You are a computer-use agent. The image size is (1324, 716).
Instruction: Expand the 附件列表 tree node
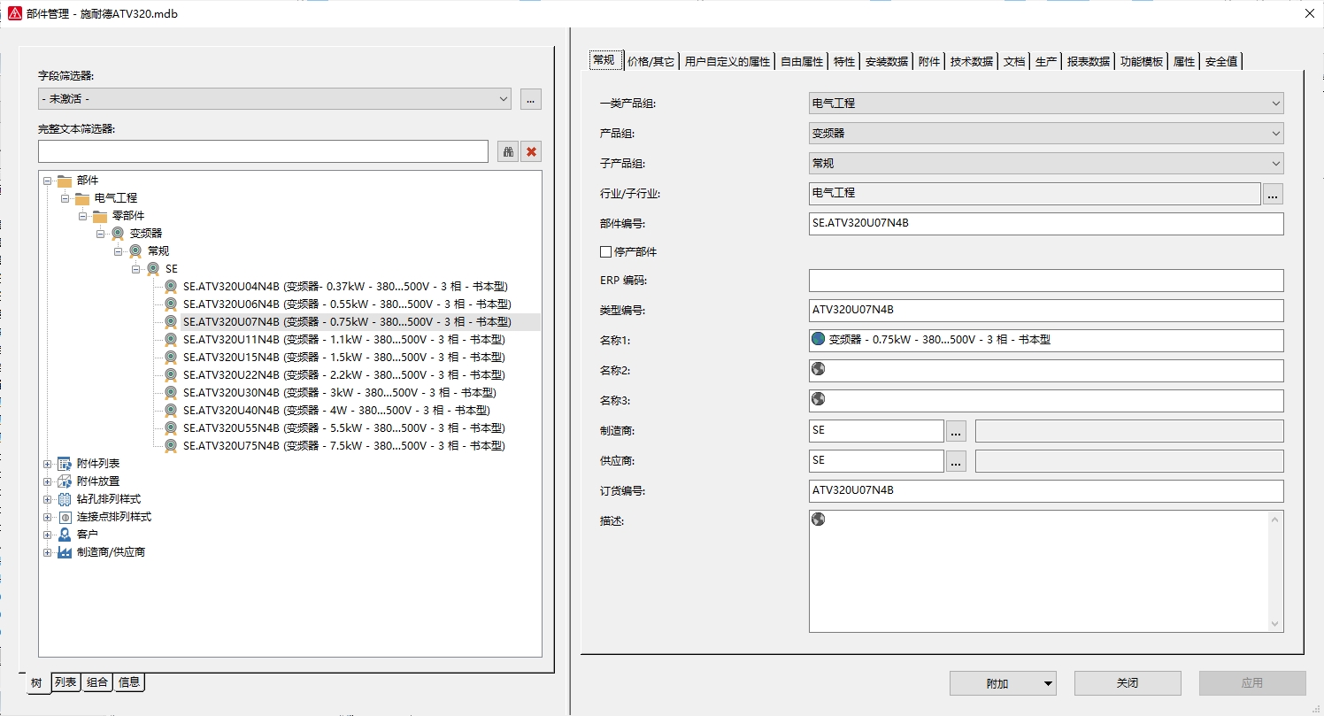point(47,464)
